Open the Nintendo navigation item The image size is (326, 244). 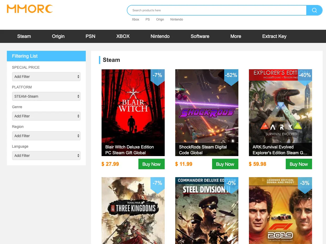coord(160,36)
